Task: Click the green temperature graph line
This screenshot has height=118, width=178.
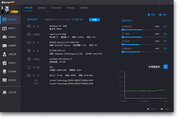Action: pos(145,91)
